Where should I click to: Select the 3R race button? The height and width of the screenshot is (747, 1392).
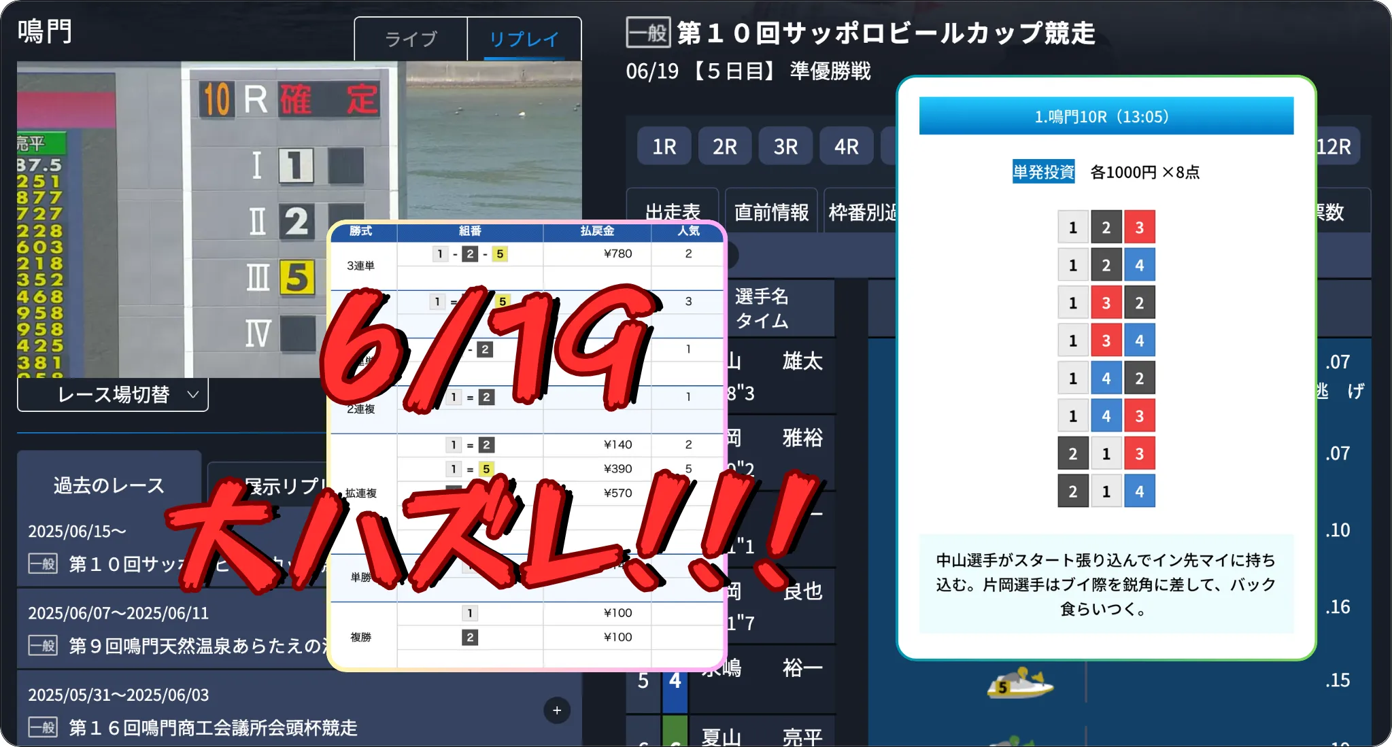[x=785, y=146]
